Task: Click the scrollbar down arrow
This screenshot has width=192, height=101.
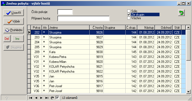Action: [x=188, y=92]
